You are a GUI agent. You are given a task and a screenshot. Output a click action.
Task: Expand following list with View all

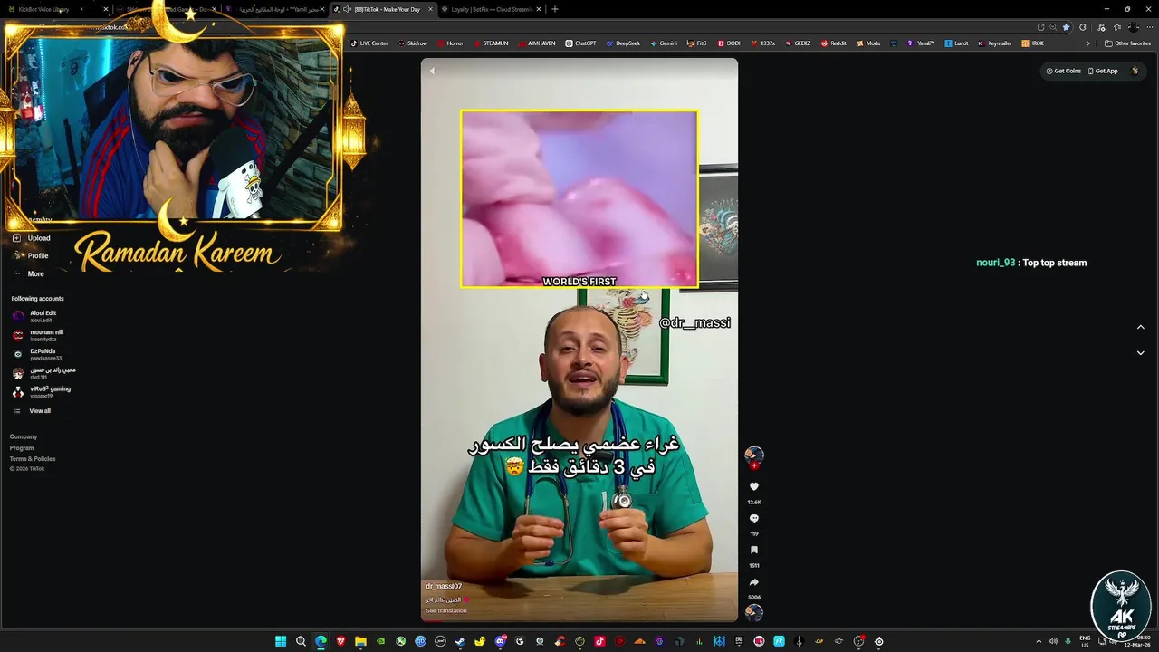click(32, 411)
